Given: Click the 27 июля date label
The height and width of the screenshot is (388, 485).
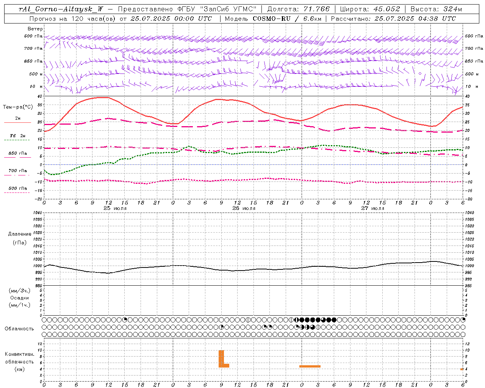Looking at the screenshot, I should click(372, 208).
